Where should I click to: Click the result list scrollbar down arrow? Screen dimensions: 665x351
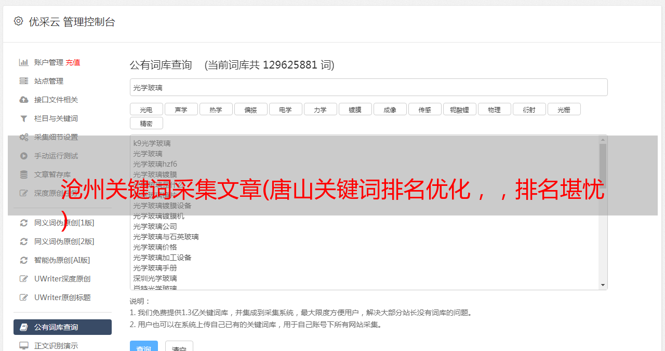[603, 285]
